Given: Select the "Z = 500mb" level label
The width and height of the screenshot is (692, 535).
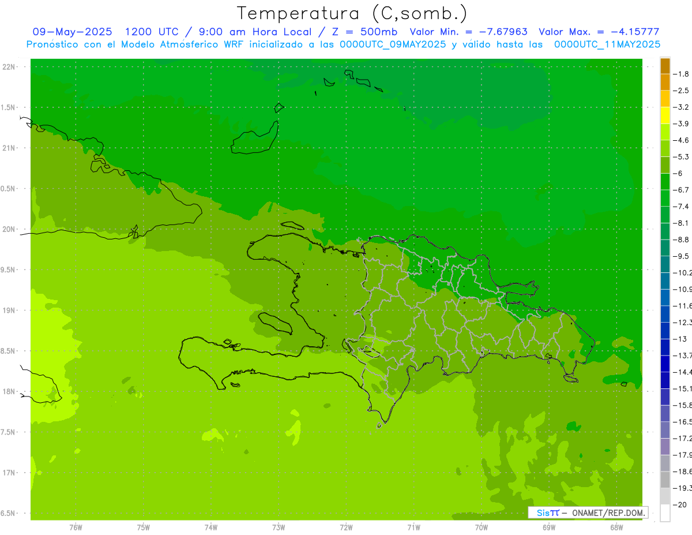Looking at the screenshot, I should [365, 32].
